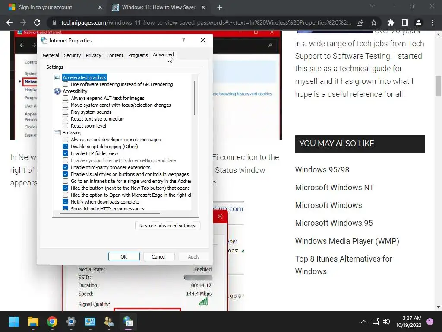Uncheck 'Enable FTP folder view'
Image resolution: width=442 pixels, height=332 pixels.
coord(66,153)
